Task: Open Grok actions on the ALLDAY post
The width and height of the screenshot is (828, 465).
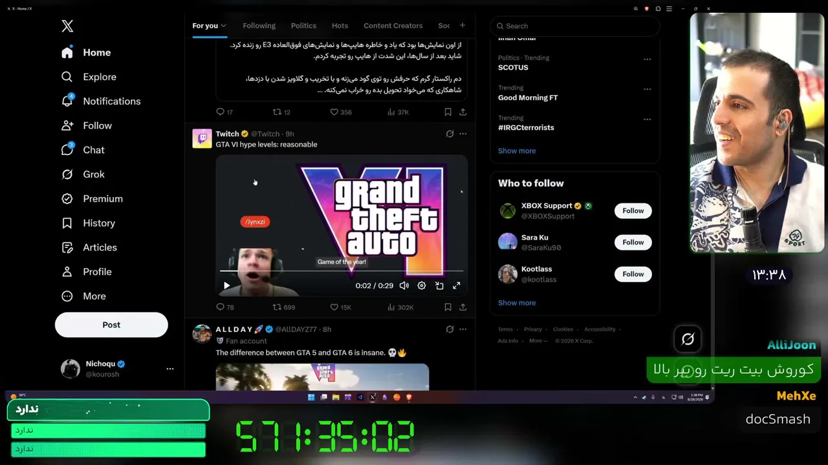Action: click(450, 329)
